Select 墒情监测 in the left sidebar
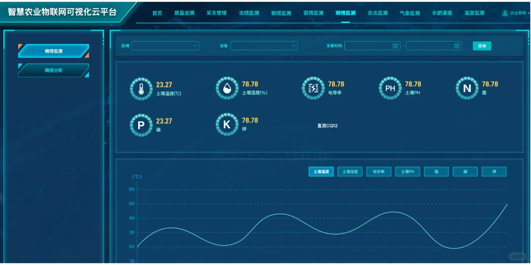 pyautogui.click(x=54, y=51)
